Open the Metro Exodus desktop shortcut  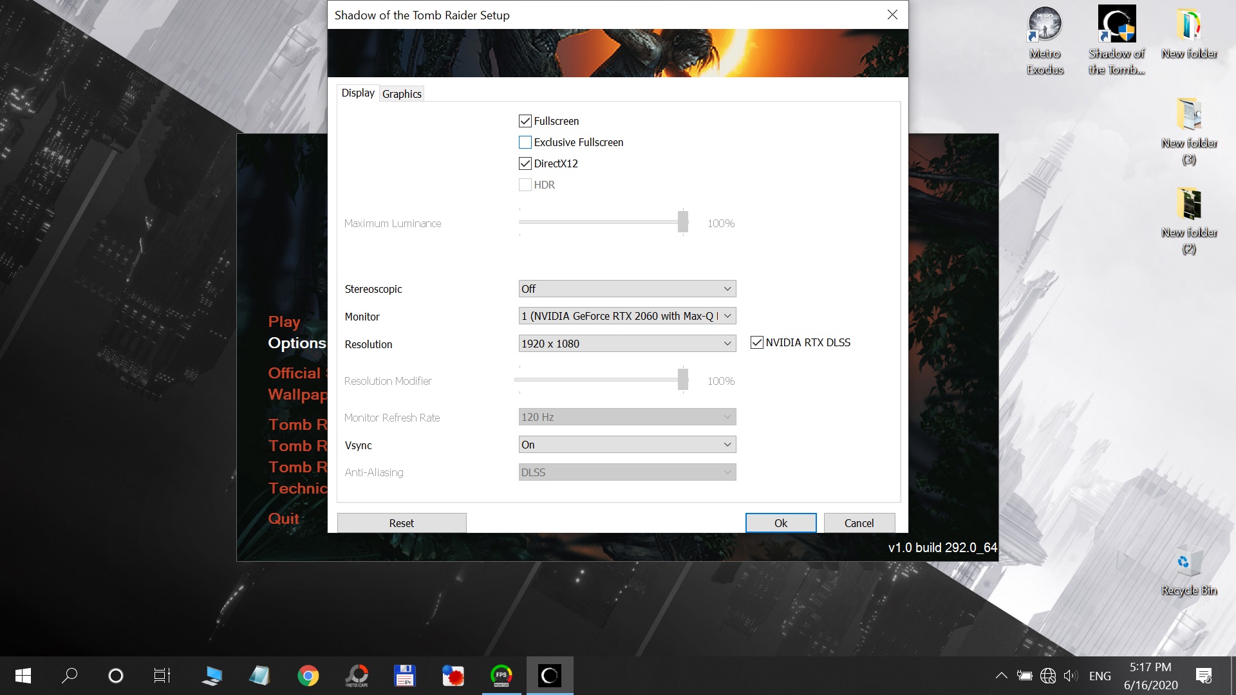1045,41
